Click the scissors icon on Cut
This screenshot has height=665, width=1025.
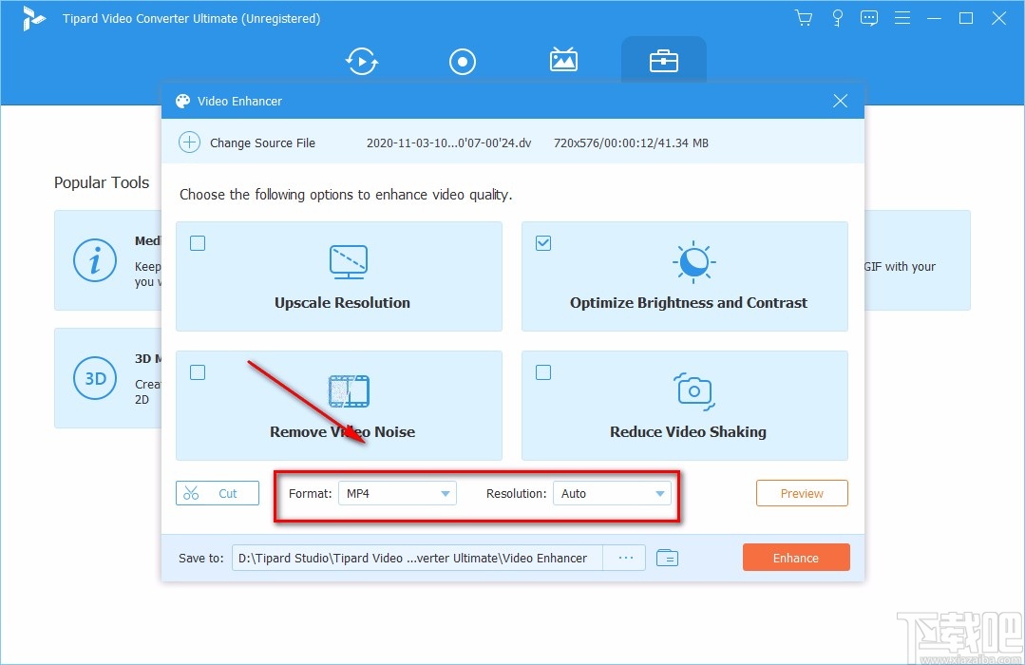point(191,493)
